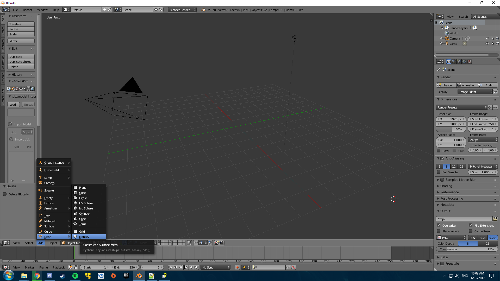Click the Blender taskbar icon
The height and width of the screenshot is (281, 500).
pyautogui.click(x=139, y=276)
